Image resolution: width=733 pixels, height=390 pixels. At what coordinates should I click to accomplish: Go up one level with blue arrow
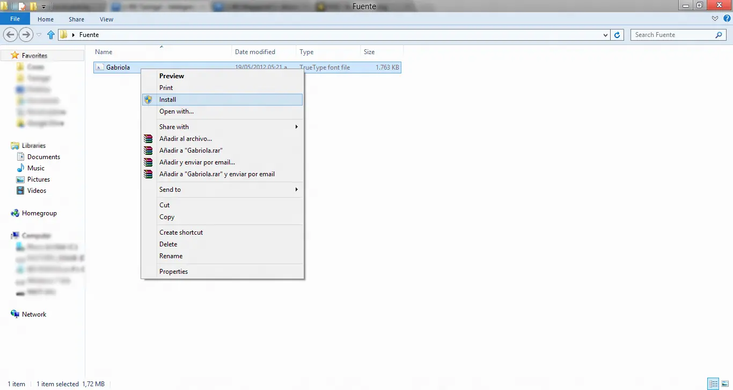51,35
